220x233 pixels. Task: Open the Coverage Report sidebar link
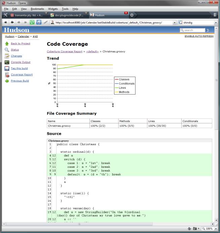click(x=22, y=75)
